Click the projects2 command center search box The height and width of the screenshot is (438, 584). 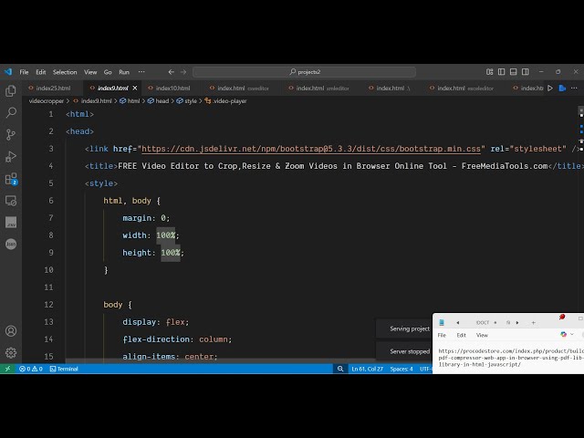click(304, 72)
